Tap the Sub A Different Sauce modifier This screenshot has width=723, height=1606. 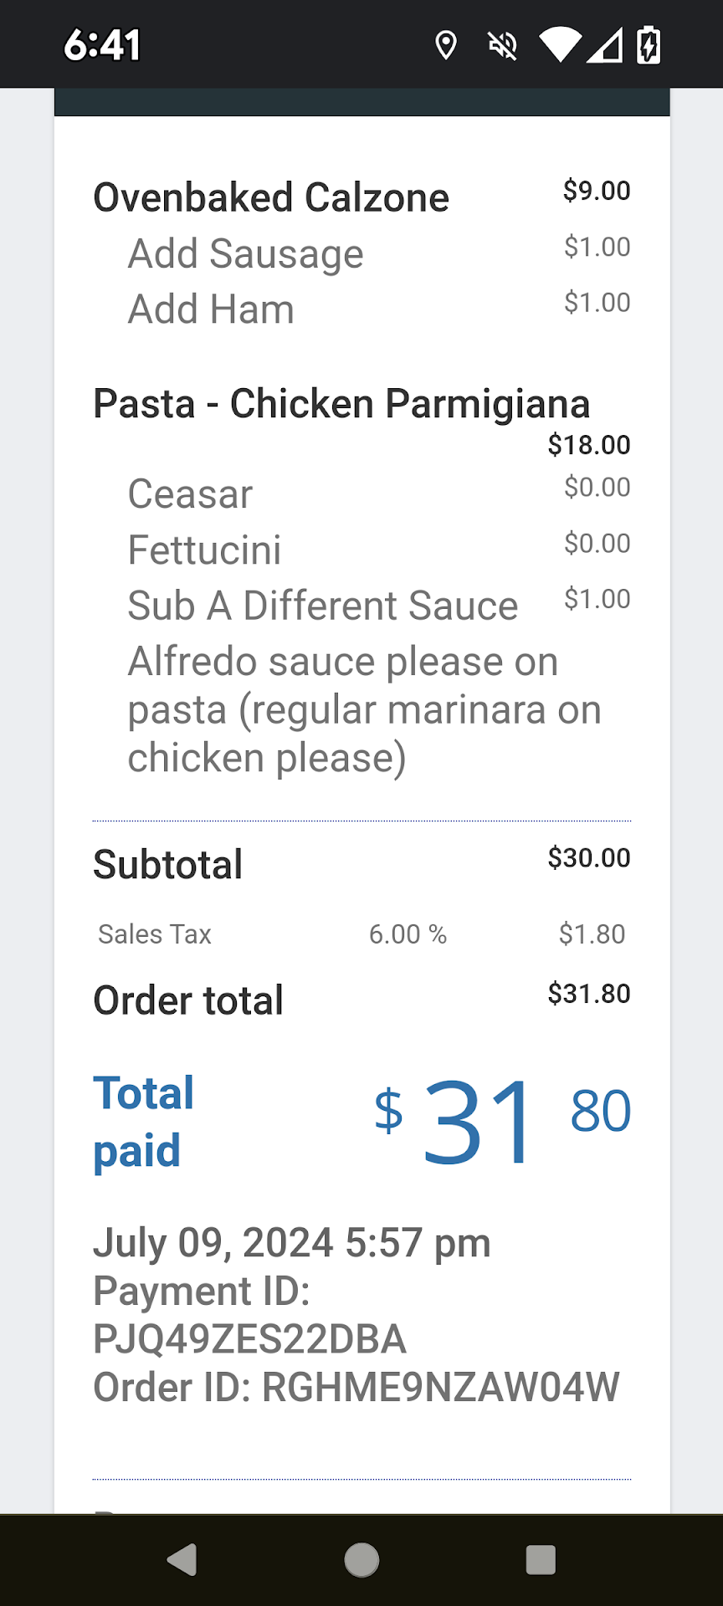click(x=322, y=606)
